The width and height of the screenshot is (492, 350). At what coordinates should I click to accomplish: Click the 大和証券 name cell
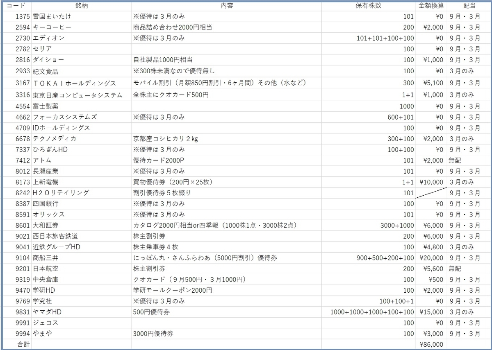(x=82, y=225)
